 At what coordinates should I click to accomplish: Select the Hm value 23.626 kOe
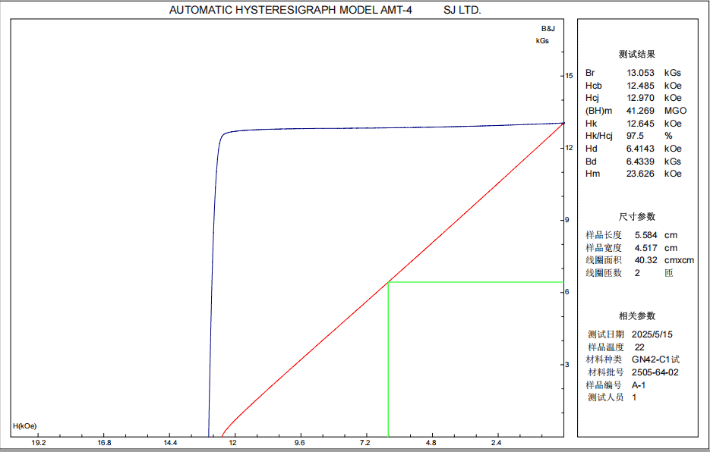[640, 173]
